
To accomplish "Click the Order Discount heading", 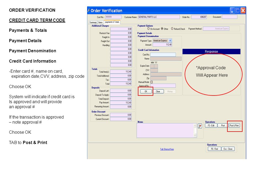I will pyautogui.click(x=98, y=112).
